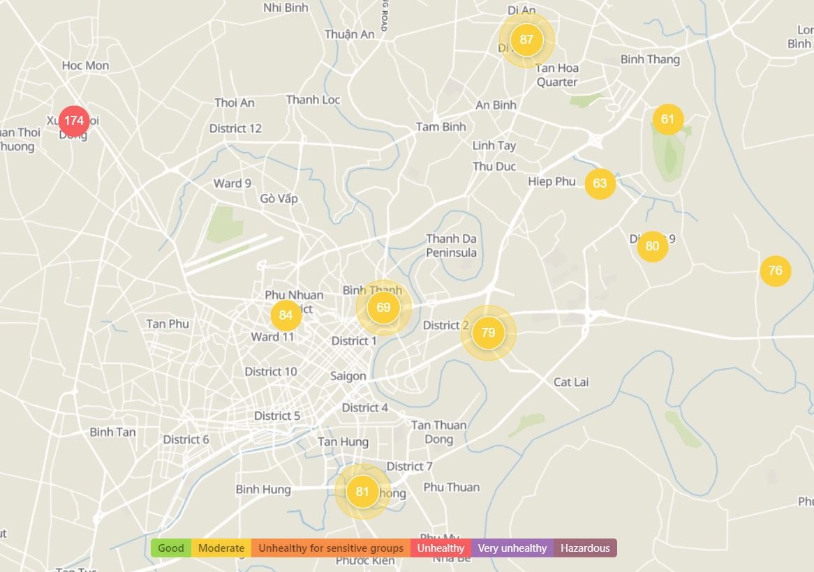Select the red Unhealthy legend item

pos(441,548)
